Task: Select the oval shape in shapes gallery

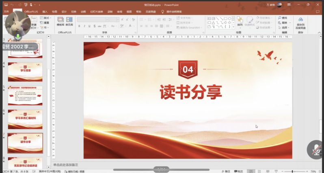Action: [229, 19]
